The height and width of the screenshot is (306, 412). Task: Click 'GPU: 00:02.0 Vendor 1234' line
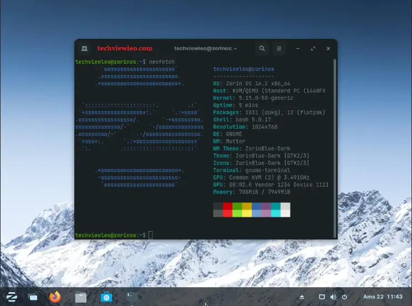(x=271, y=185)
